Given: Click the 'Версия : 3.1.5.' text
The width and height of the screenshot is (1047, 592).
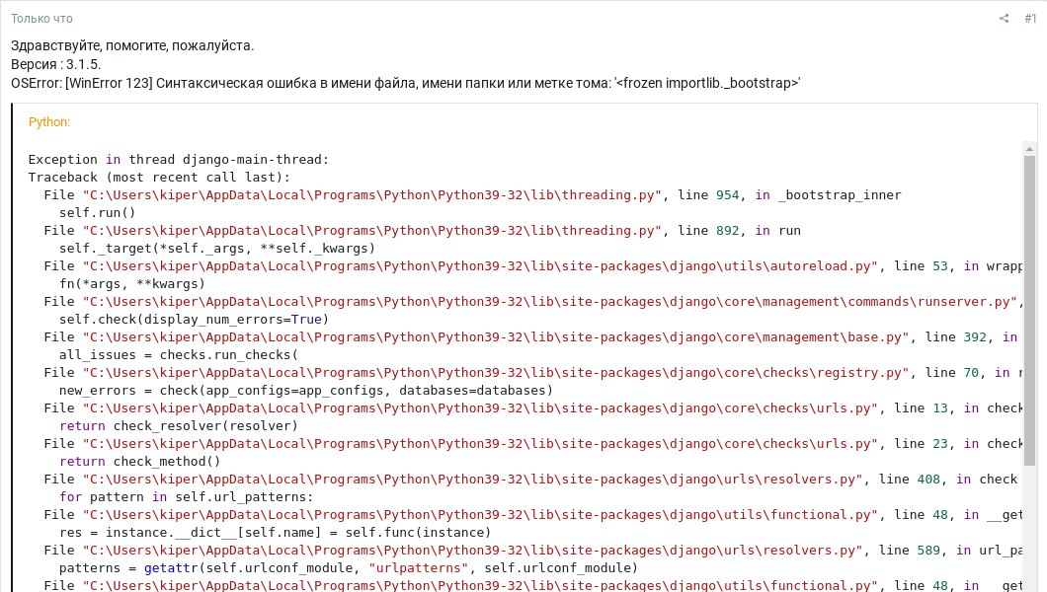Looking at the screenshot, I should pyautogui.click(x=56, y=65).
